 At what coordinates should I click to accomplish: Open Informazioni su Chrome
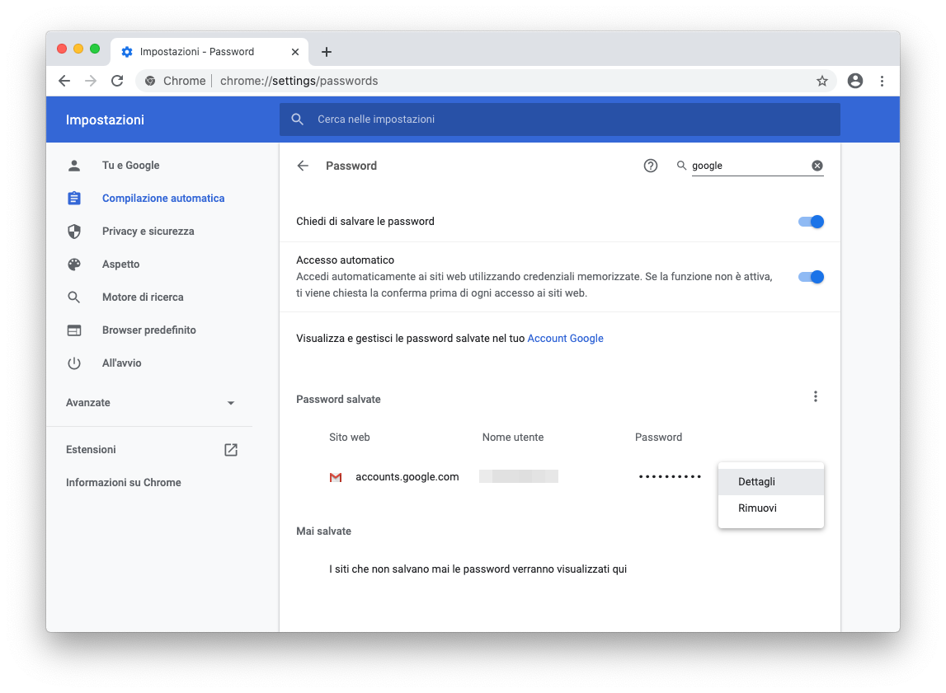(x=124, y=483)
